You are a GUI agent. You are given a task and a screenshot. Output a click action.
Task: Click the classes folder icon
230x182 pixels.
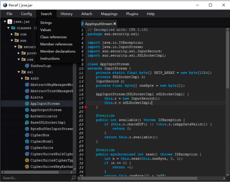[13, 28]
